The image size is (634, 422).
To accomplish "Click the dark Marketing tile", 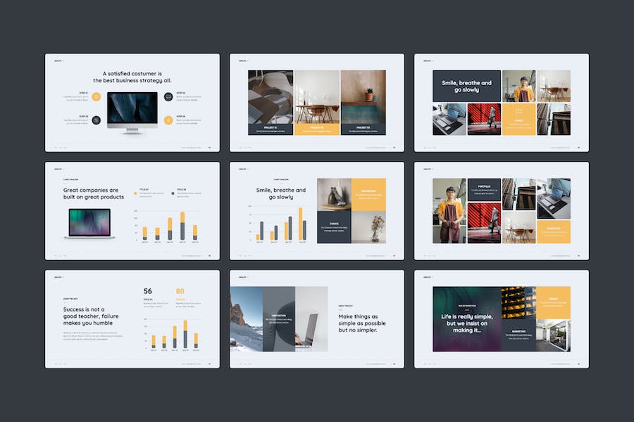I will [x=518, y=335].
